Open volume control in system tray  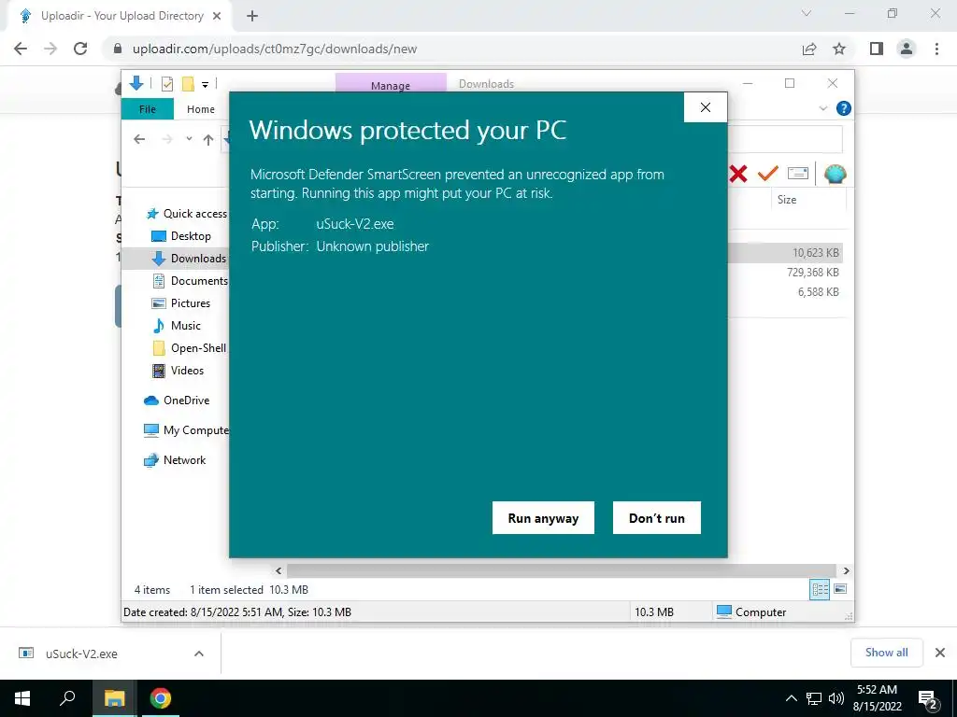pos(836,698)
